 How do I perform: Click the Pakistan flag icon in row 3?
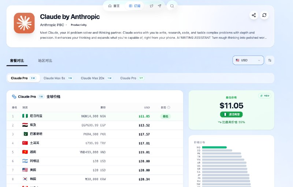25,134
